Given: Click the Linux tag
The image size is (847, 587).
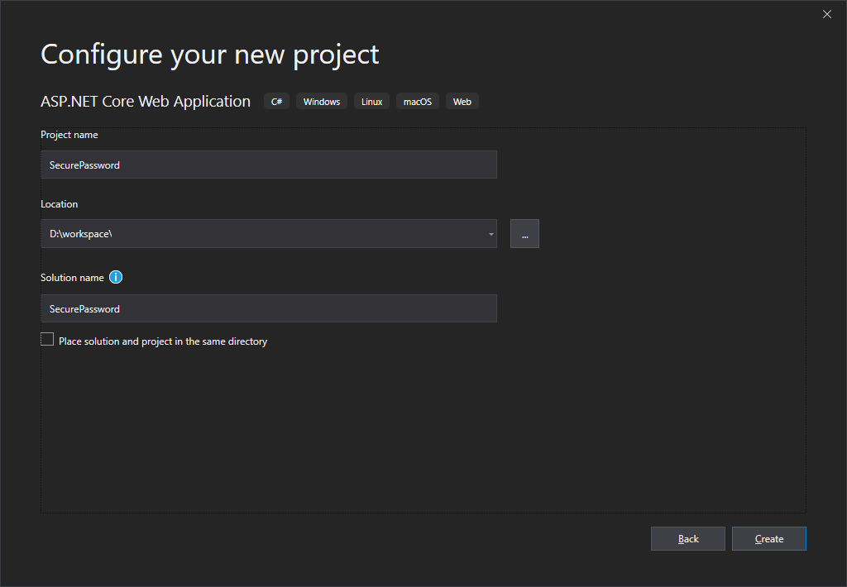Looking at the screenshot, I should (371, 102).
